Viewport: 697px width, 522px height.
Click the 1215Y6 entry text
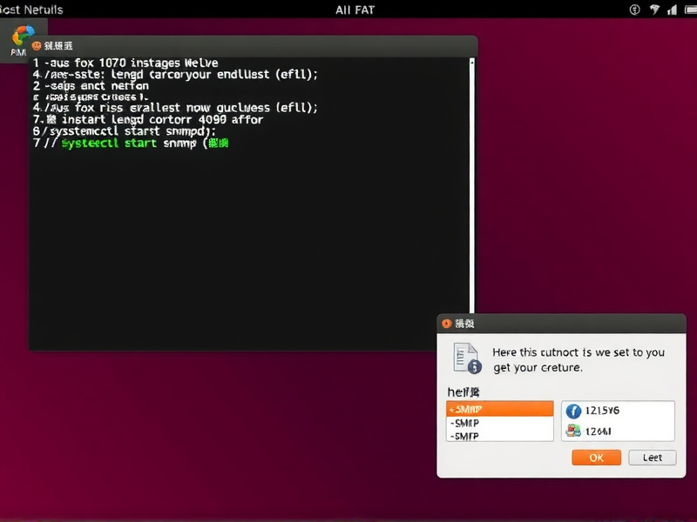(602, 411)
